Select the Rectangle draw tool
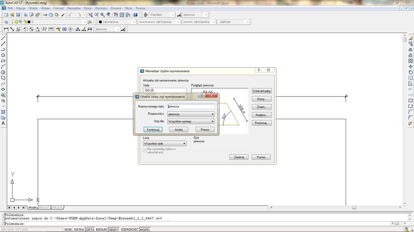 3,61
